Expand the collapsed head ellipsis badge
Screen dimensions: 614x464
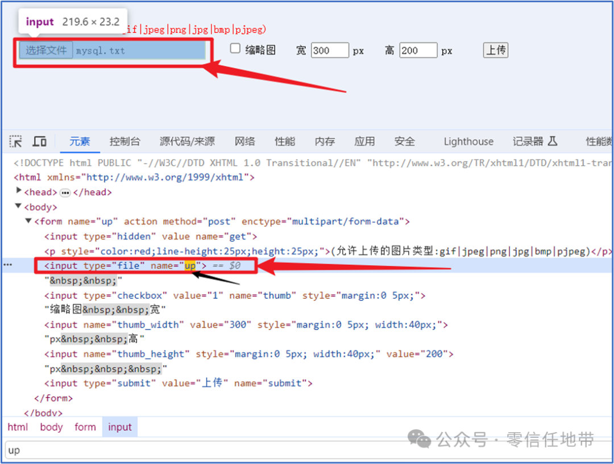[x=65, y=193]
